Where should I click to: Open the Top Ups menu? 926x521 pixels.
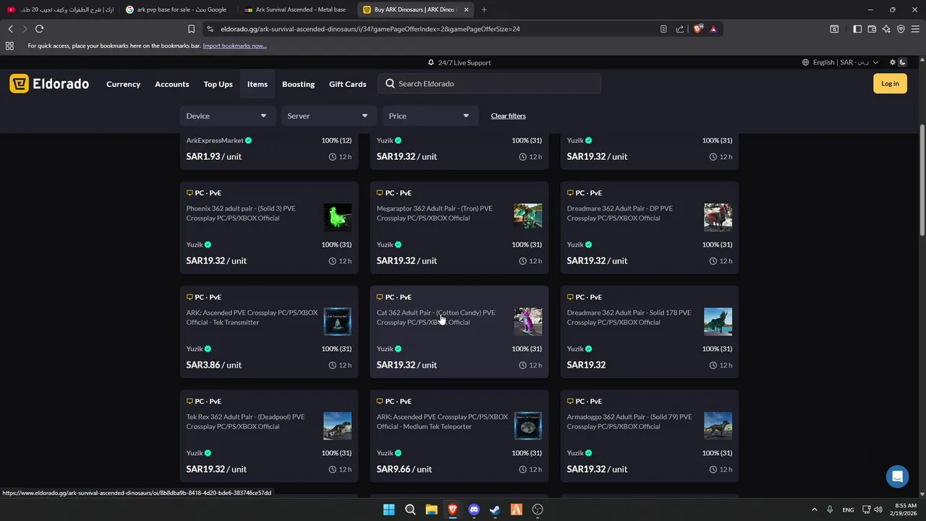click(x=218, y=84)
